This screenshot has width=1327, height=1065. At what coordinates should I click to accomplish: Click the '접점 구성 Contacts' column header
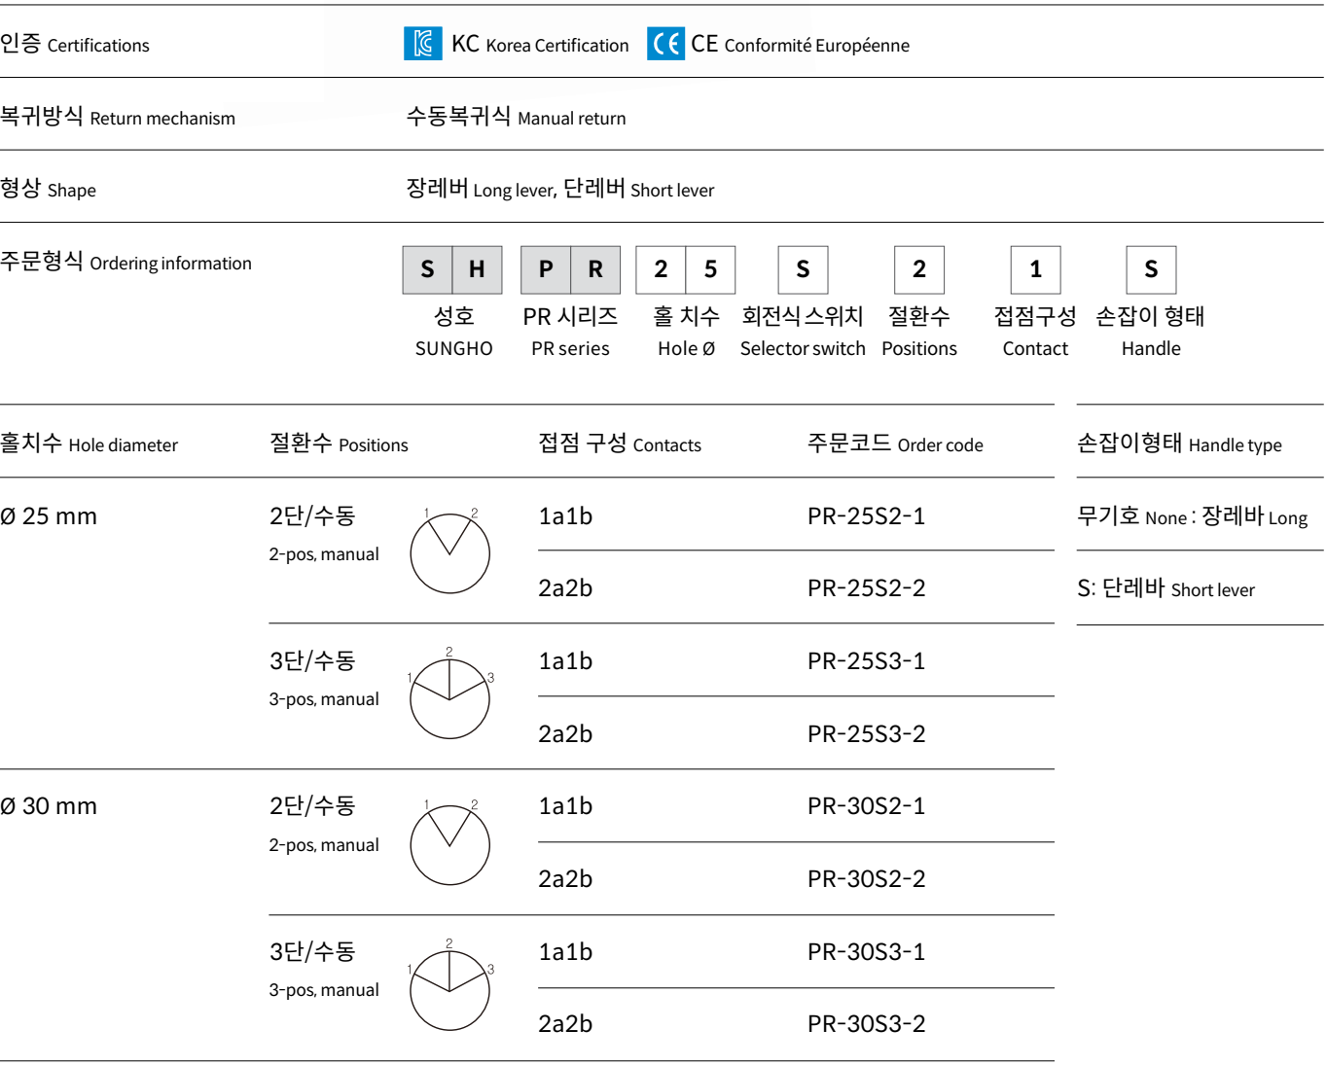click(x=620, y=444)
